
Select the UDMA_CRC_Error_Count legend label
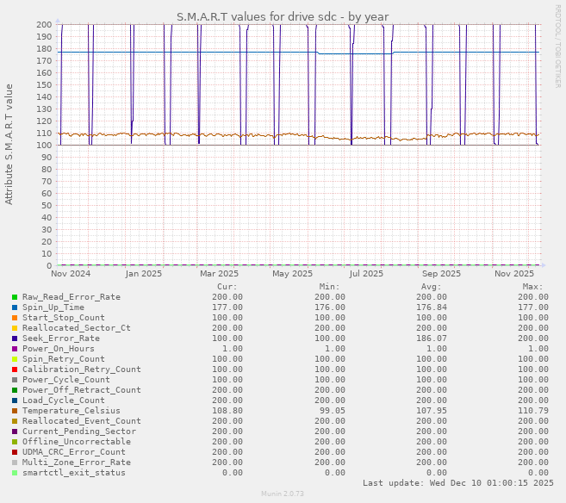73,452
